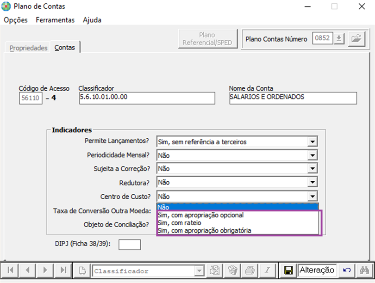Select the Contas tab
The width and height of the screenshot is (375, 283).
click(x=64, y=48)
